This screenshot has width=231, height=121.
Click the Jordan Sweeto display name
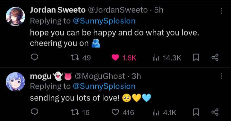tap(58, 10)
